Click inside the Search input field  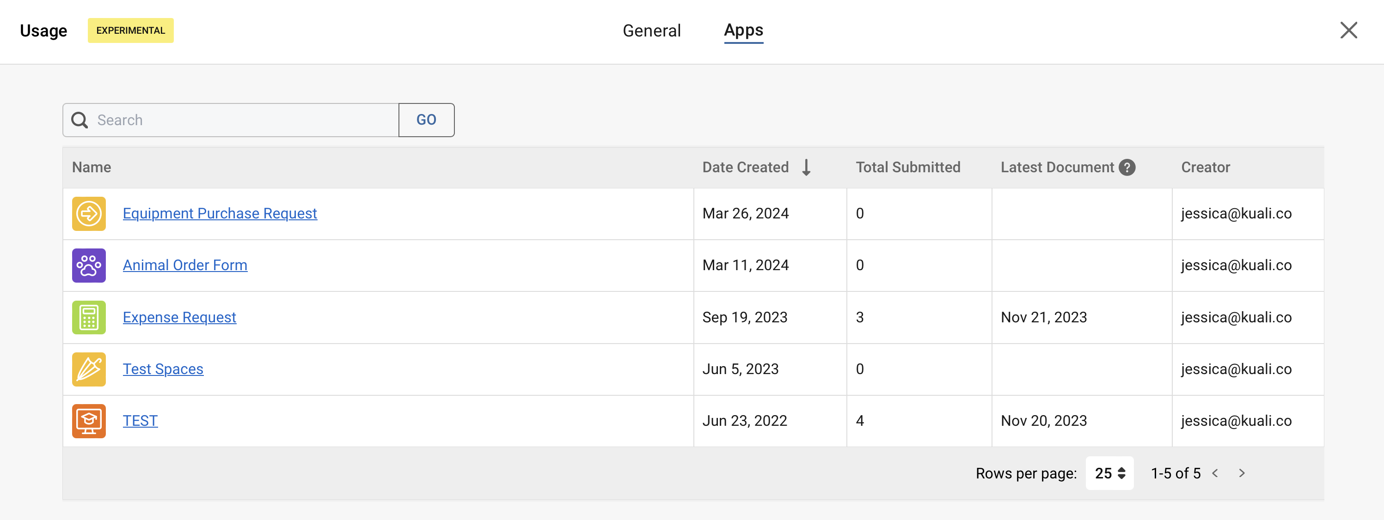tap(231, 120)
